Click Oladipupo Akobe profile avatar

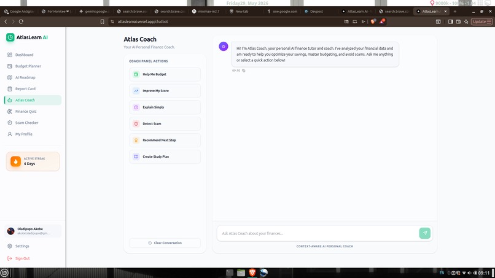(10, 231)
